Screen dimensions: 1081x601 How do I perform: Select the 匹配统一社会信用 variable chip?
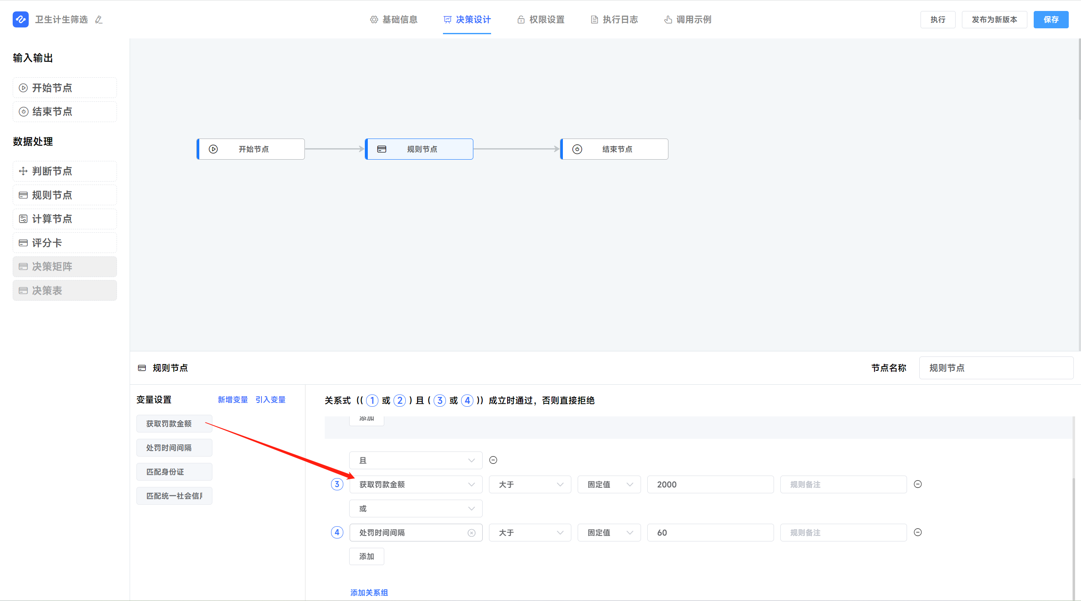click(x=174, y=496)
